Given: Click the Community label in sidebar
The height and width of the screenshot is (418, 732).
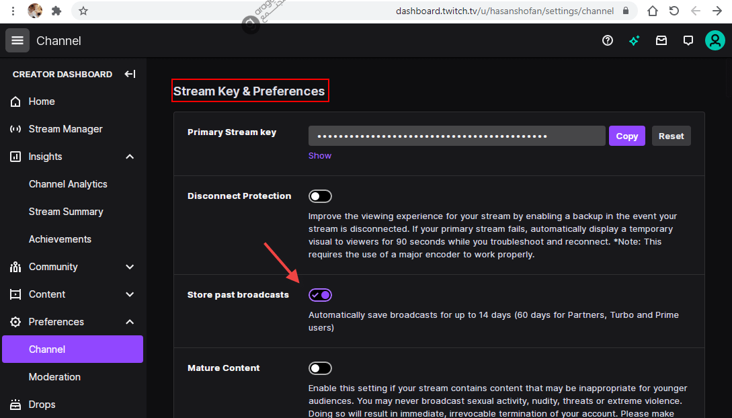Looking at the screenshot, I should tap(53, 267).
